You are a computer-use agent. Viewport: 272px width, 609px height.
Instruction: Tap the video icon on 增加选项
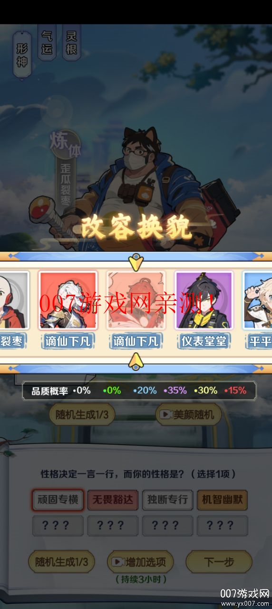click(117, 562)
